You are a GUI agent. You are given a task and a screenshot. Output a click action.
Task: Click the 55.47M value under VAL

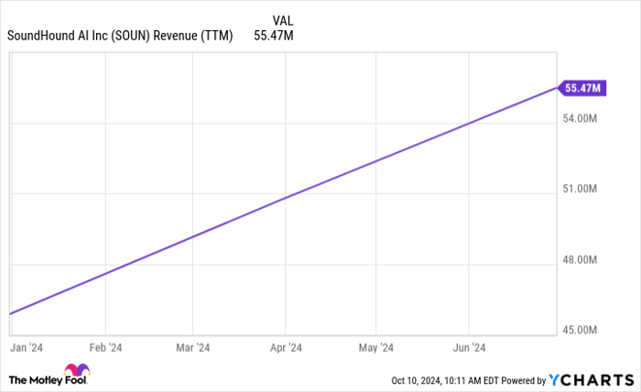coord(274,36)
